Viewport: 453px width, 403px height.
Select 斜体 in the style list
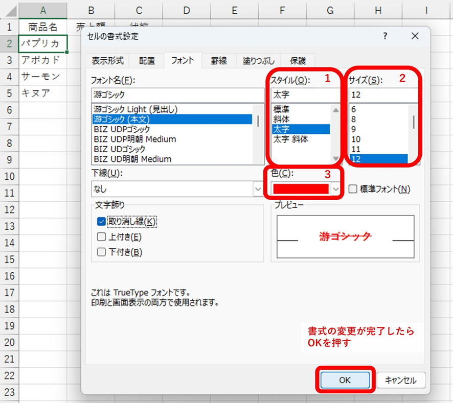(x=282, y=119)
